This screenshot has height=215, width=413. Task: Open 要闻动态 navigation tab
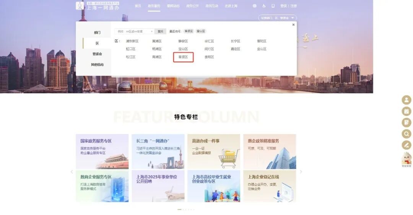tap(173, 6)
